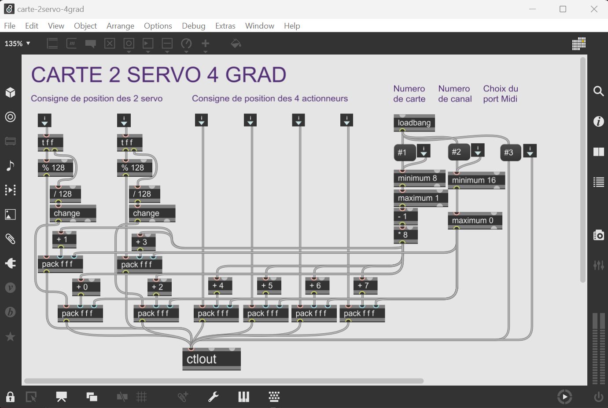Select the + 7 object

tap(366, 286)
